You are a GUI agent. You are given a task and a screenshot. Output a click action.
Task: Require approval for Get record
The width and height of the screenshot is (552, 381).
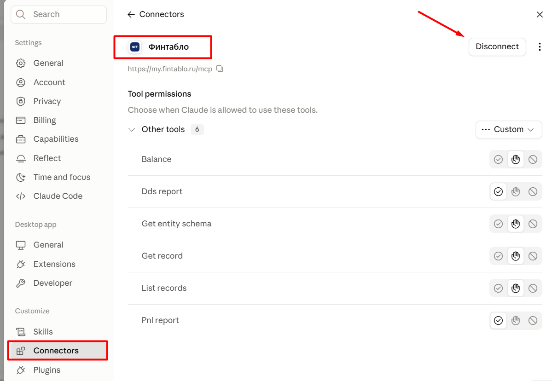(x=515, y=256)
